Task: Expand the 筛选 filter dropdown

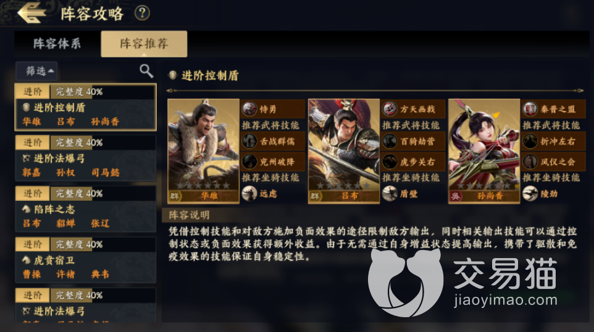Action: (37, 71)
